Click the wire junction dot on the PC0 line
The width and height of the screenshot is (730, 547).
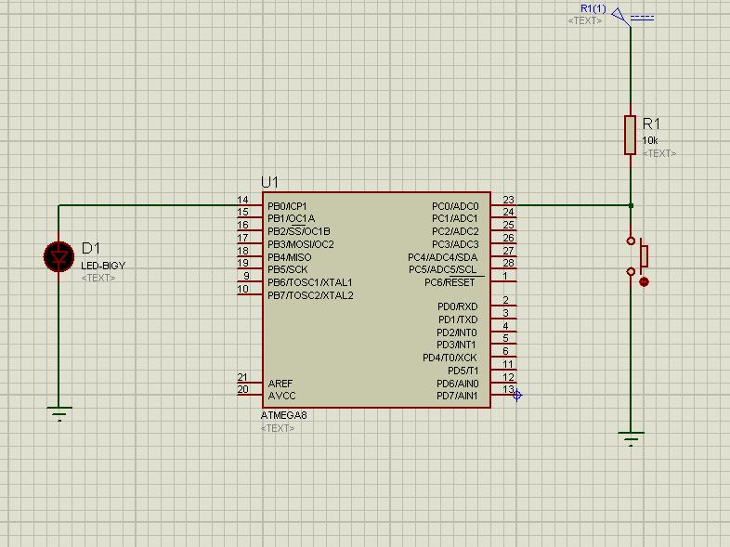coord(631,205)
